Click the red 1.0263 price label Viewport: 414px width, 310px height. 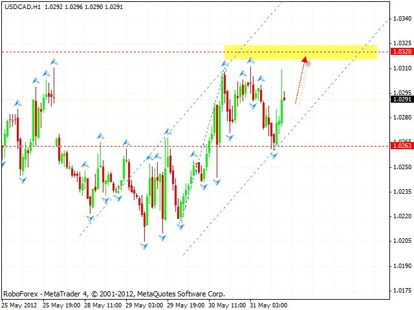401,146
